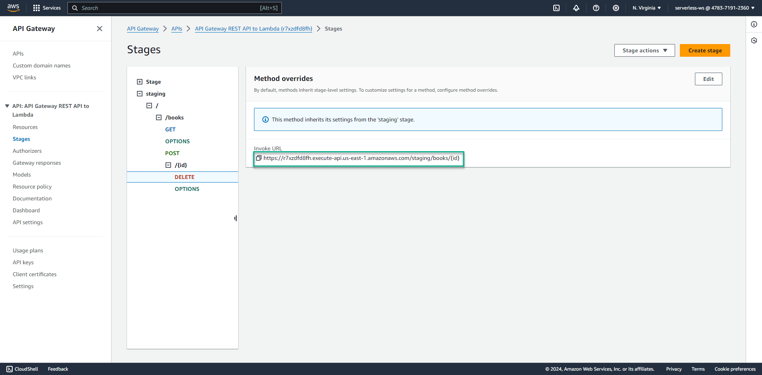This screenshot has width=762, height=375.
Task: Open Gateway responses in sidebar
Action: coord(37,163)
